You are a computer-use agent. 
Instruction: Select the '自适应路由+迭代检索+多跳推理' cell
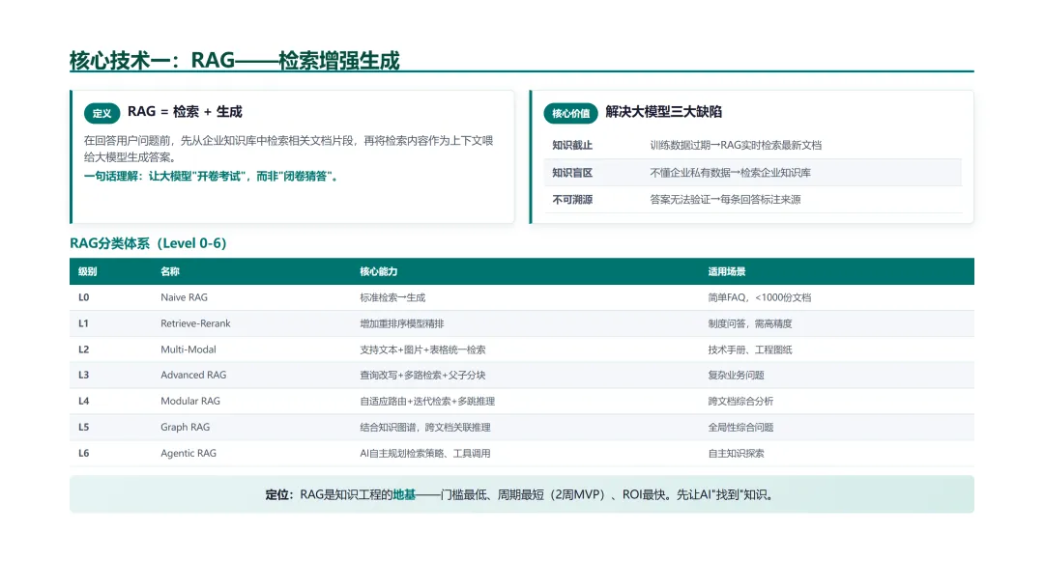point(427,402)
